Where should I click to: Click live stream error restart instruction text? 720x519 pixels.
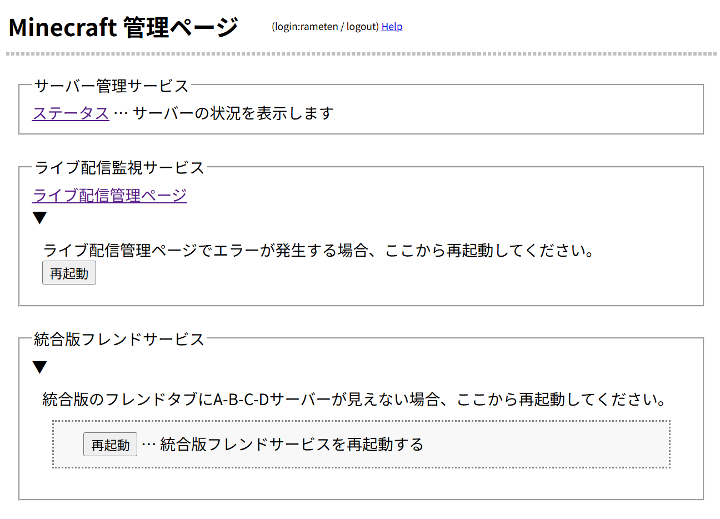pos(319,250)
